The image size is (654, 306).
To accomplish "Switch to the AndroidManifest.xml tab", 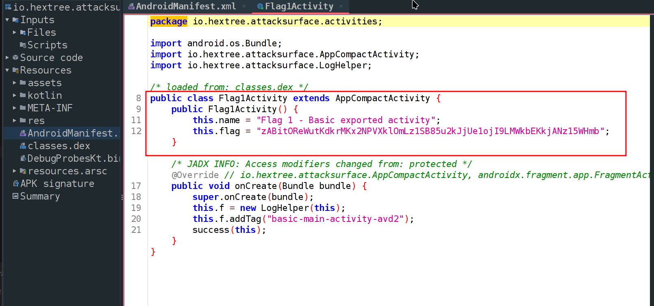I will pos(186,7).
